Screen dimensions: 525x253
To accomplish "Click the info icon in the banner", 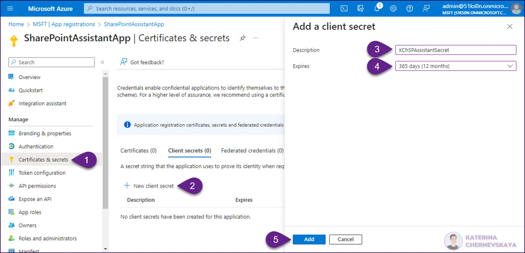I will (x=127, y=125).
